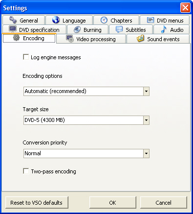Click Reset to VSO defaults button

37,203
